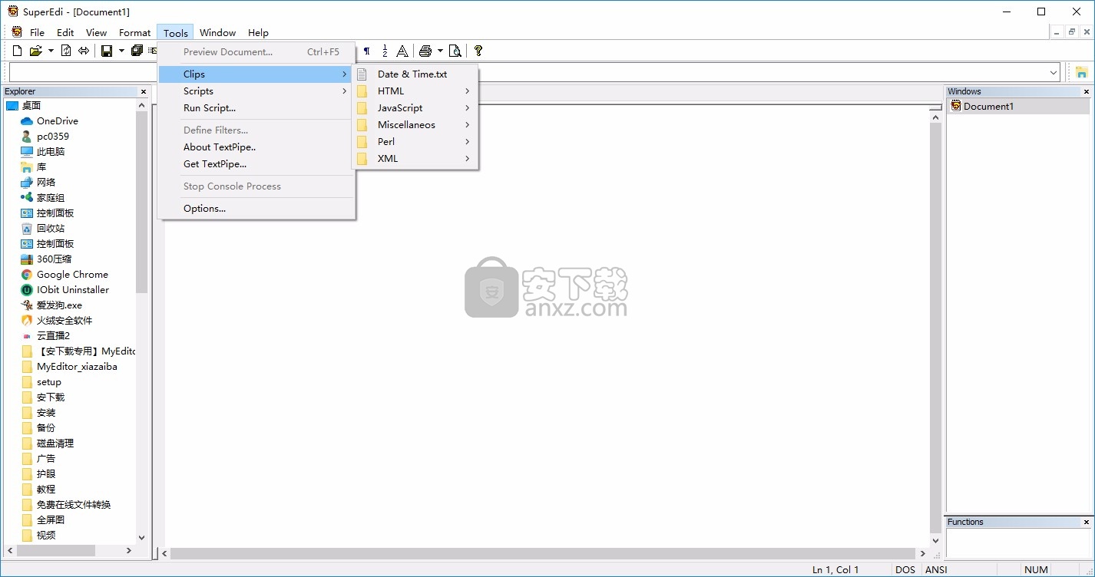Click the editor scroll-to-top arrow
Viewport: 1095px width, 577px height.
[x=935, y=117]
